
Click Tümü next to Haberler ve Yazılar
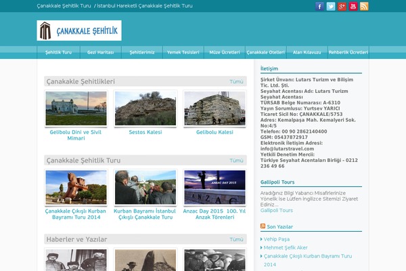click(236, 239)
